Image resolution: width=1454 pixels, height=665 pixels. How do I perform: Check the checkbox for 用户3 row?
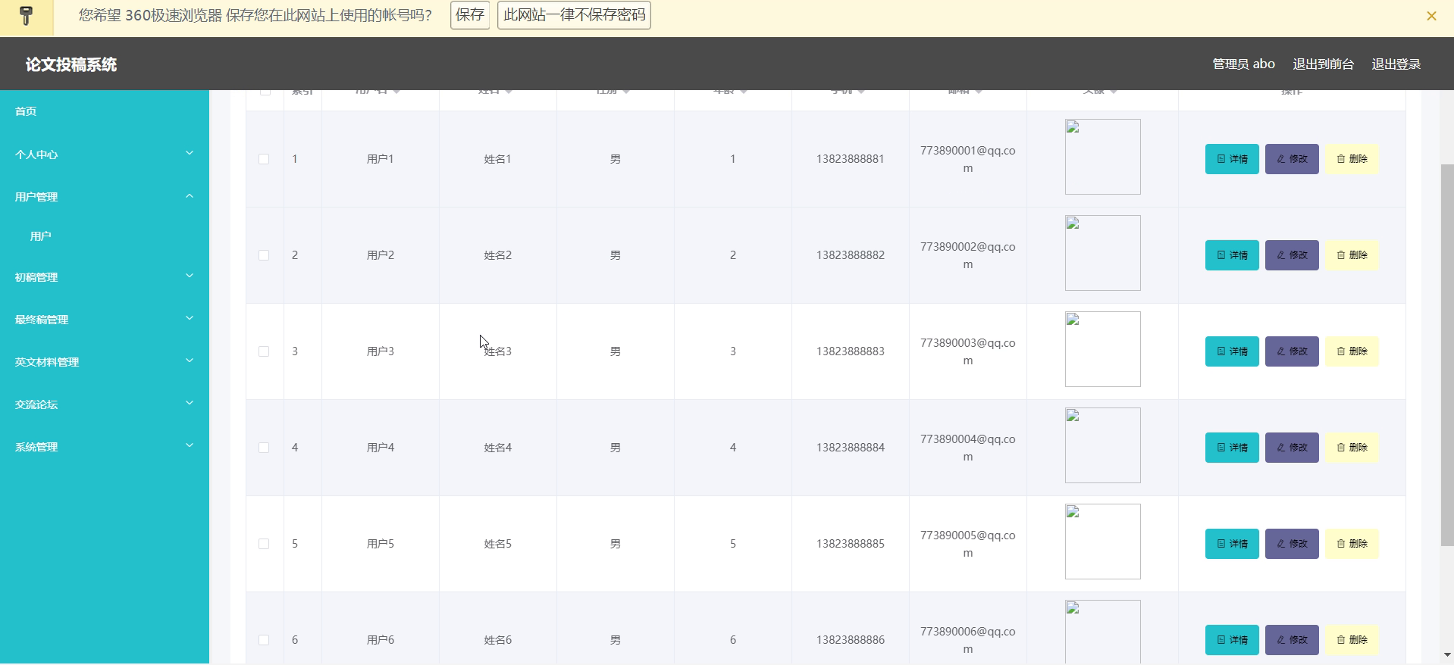(264, 351)
